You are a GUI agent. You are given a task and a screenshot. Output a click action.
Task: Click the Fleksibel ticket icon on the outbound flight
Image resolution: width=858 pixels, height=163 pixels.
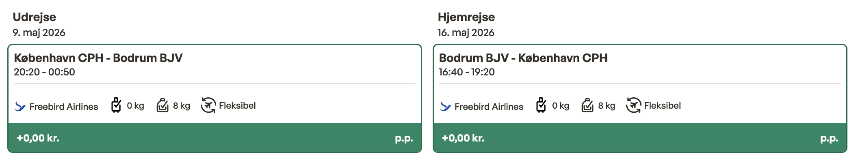point(208,105)
